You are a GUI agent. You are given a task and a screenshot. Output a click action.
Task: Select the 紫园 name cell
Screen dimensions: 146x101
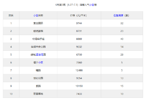[x=38, y=86]
